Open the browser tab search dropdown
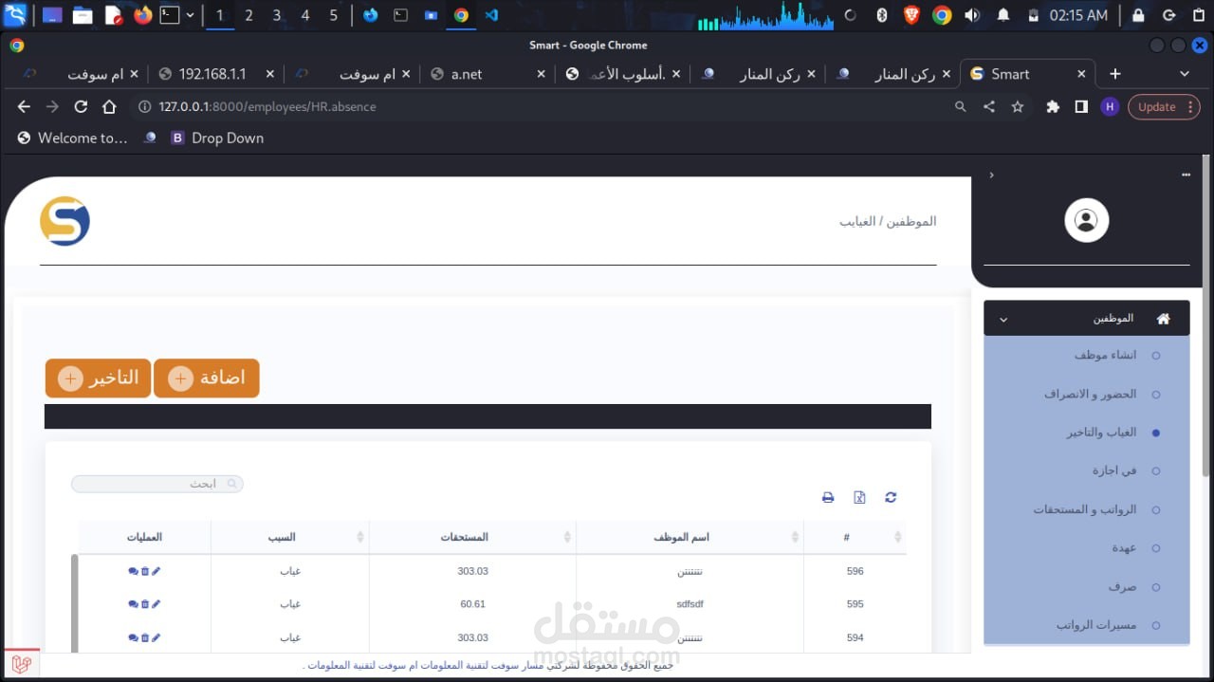1214x682 pixels. coord(1184,74)
